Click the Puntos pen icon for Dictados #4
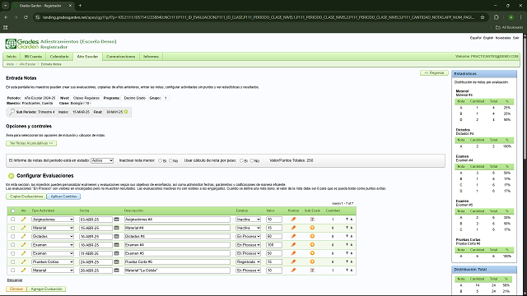527x296 pixels. click(x=293, y=236)
